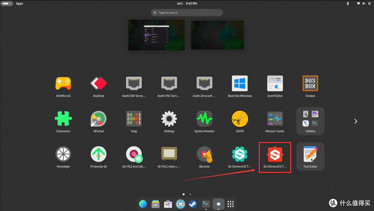Open red Sk ChimeraOS tool icon
The height and width of the screenshot is (211, 374).
click(x=275, y=154)
